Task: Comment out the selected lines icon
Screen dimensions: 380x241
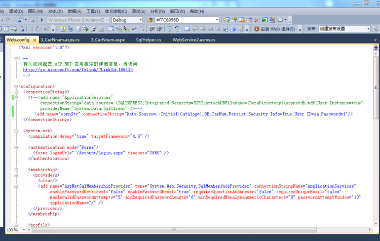Action: 169,29
